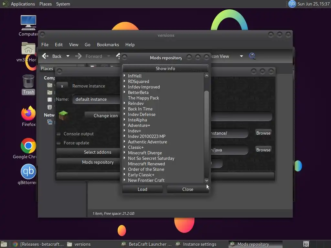Open the Go menu

coord(87,45)
